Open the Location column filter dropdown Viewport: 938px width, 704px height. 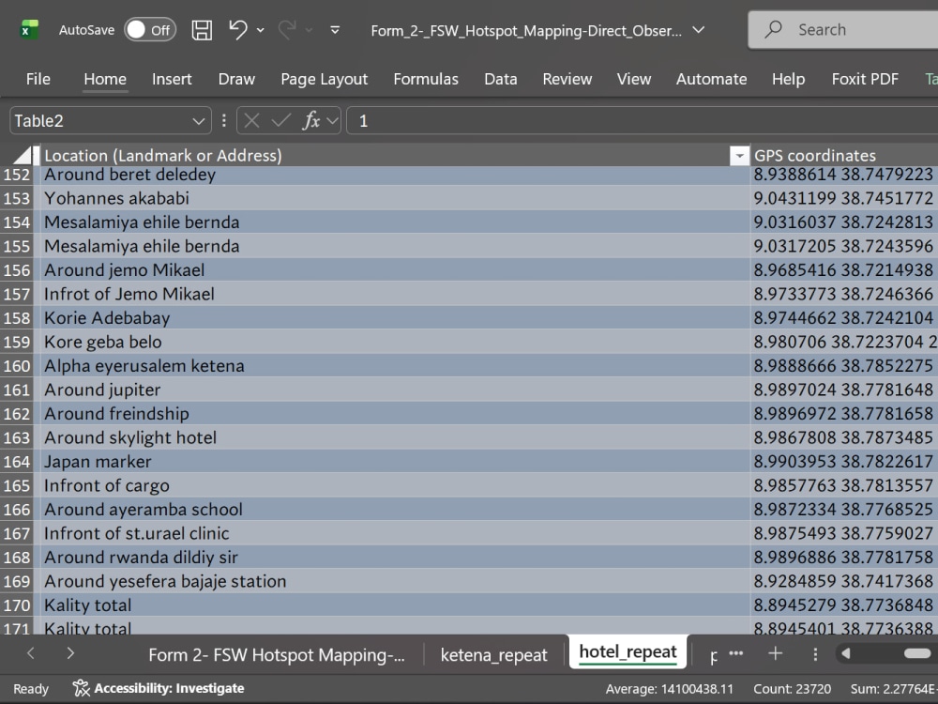click(739, 156)
